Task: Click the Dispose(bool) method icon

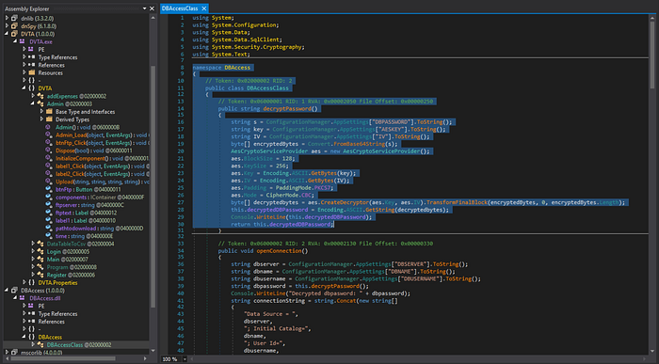Action: pos(48,150)
